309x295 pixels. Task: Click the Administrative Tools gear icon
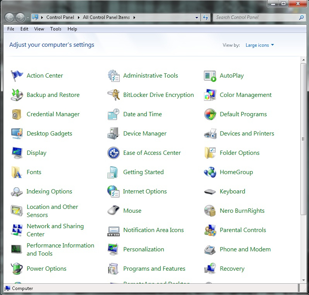click(114, 76)
